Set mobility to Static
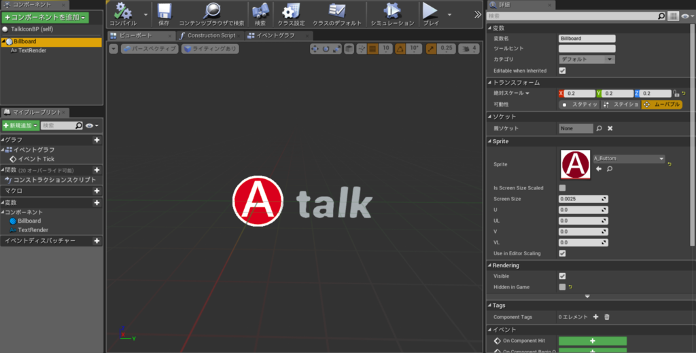Image resolution: width=696 pixels, height=353 pixels. tap(579, 105)
